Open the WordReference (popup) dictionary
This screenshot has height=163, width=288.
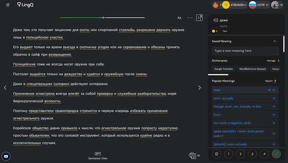(x=253, y=69)
